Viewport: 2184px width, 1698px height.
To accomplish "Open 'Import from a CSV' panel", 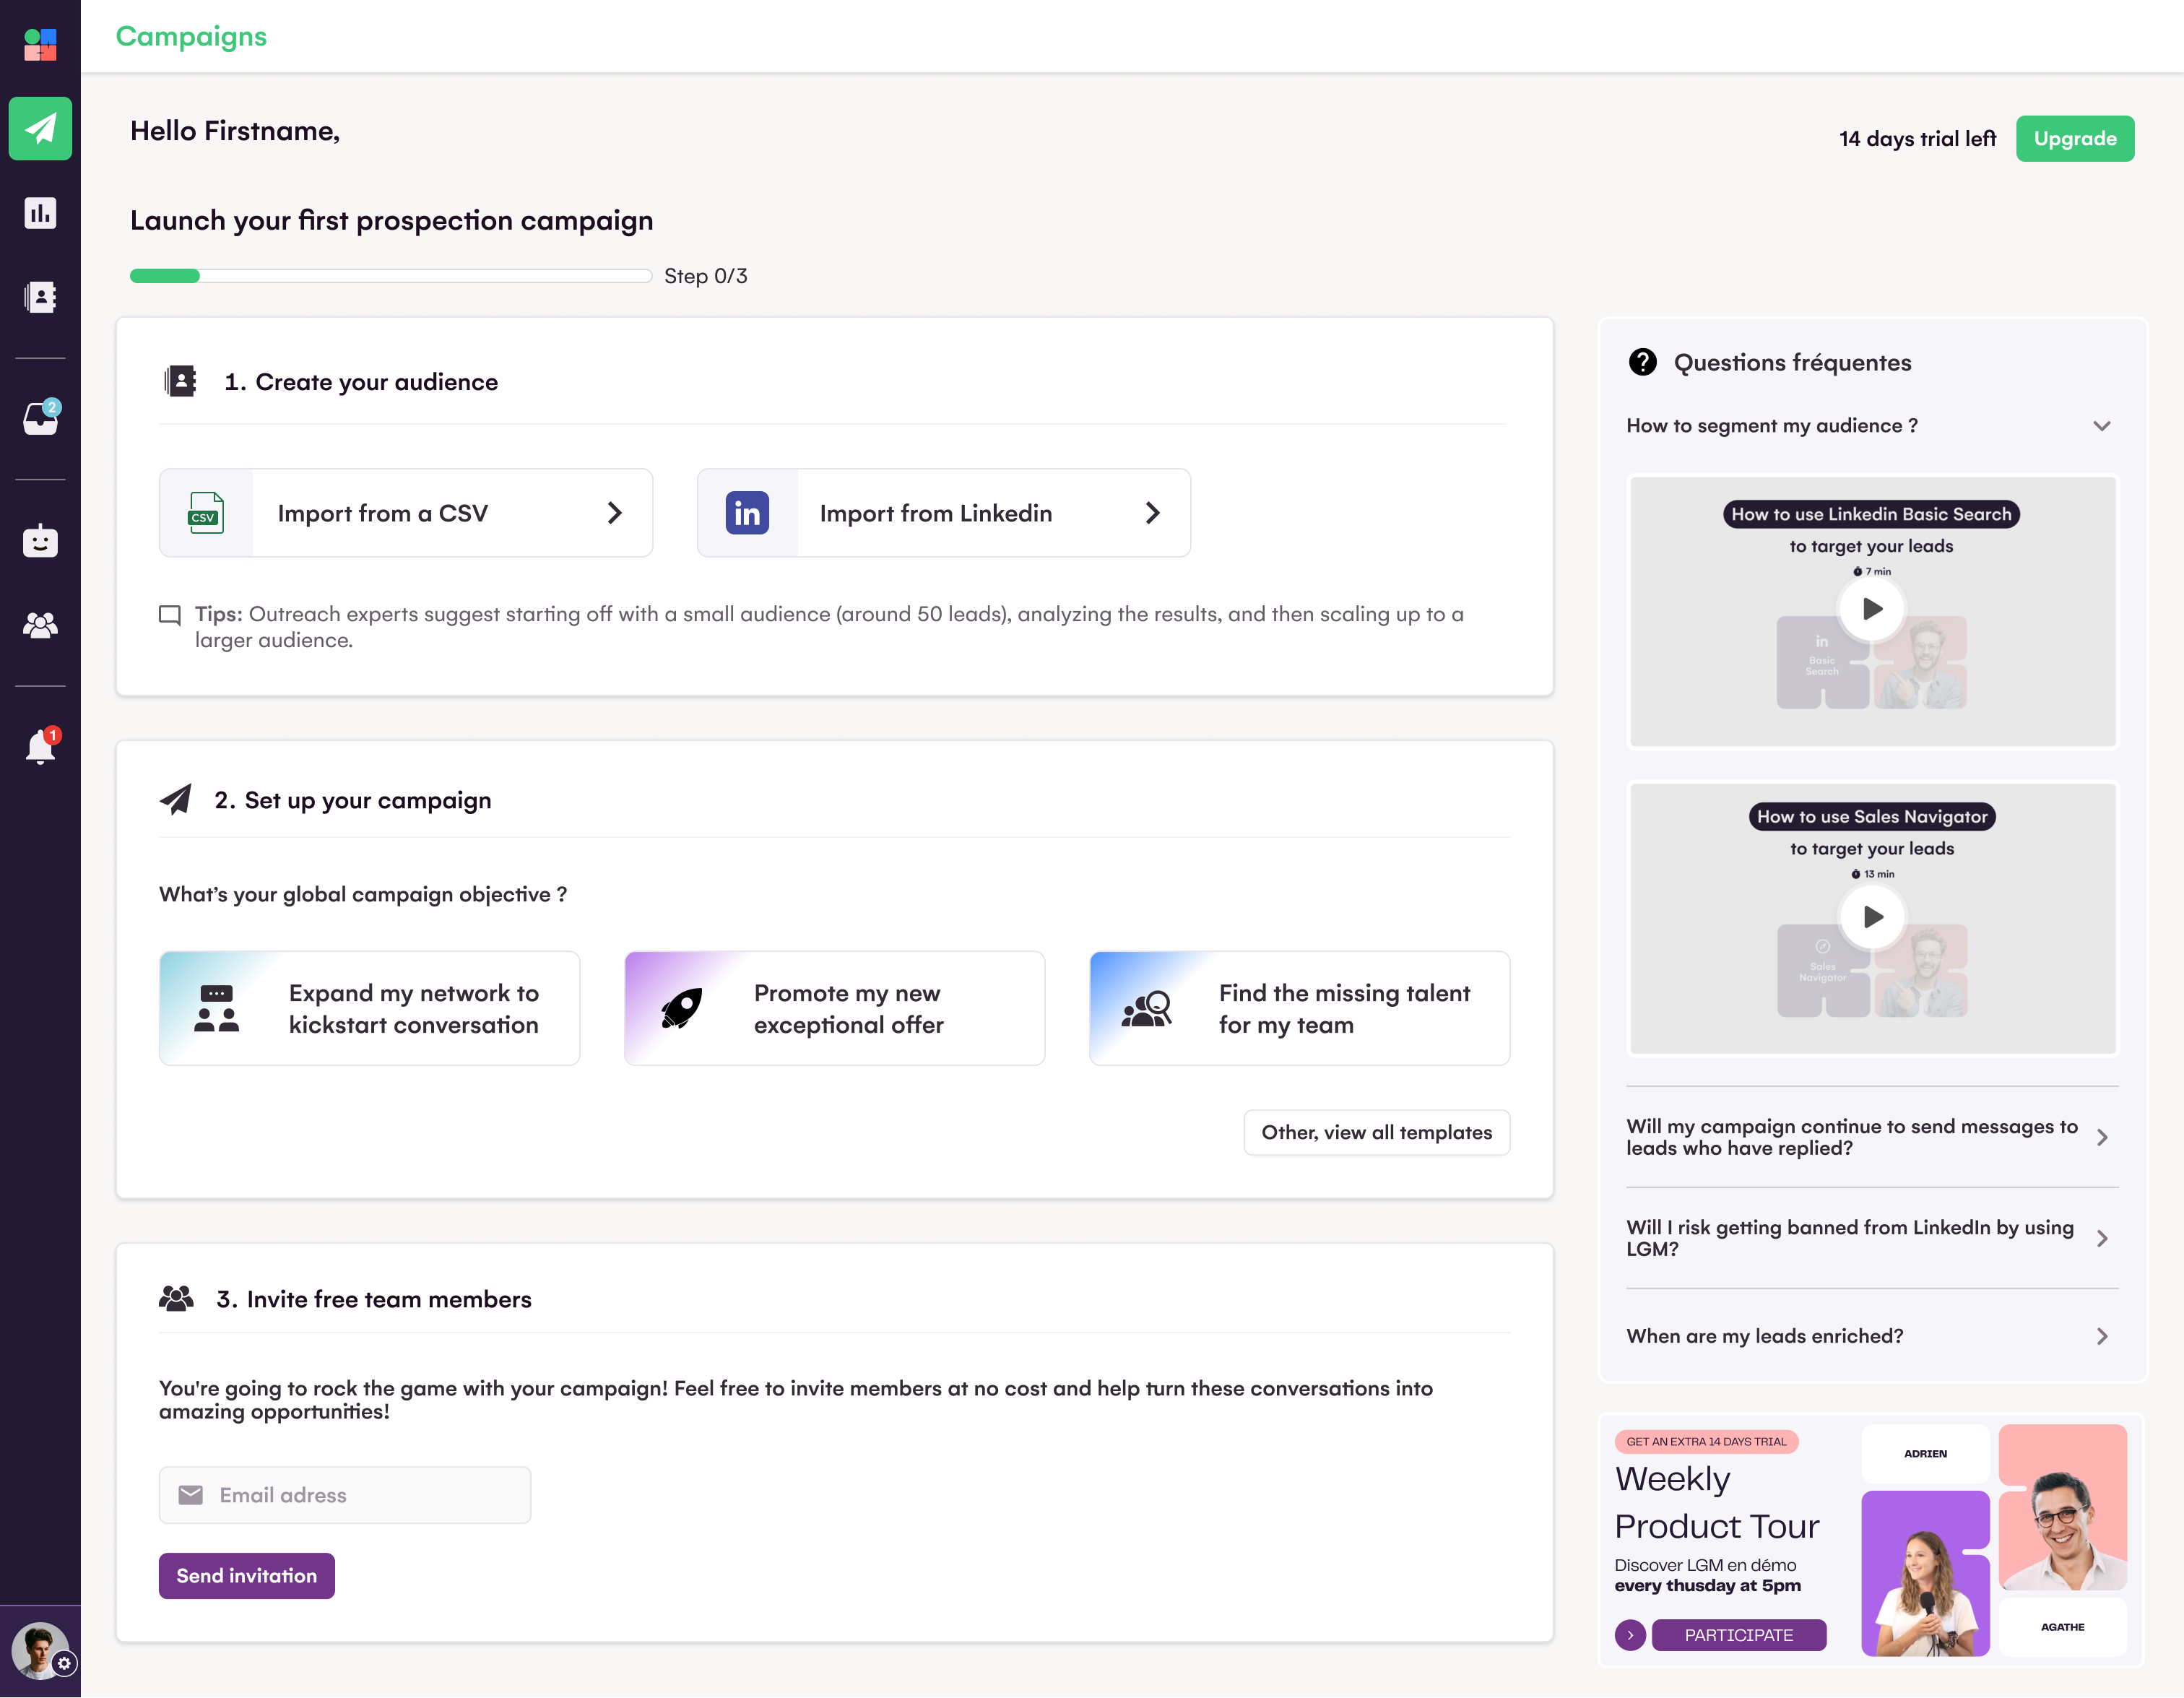I will point(405,513).
